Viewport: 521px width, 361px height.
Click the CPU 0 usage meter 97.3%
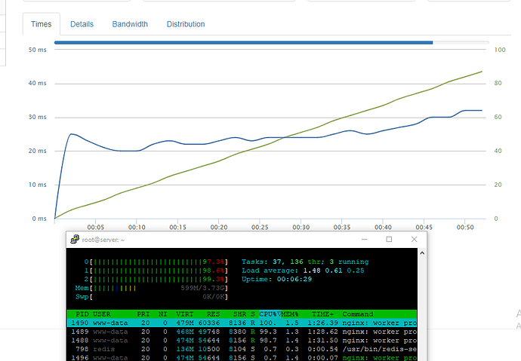pyautogui.click(x=156, y=262)
